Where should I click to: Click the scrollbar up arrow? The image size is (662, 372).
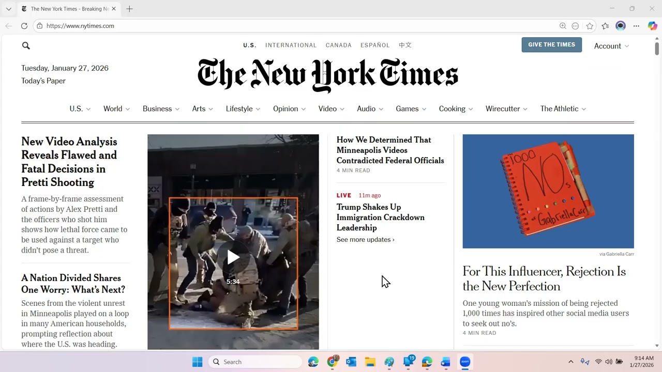(657, 38)
